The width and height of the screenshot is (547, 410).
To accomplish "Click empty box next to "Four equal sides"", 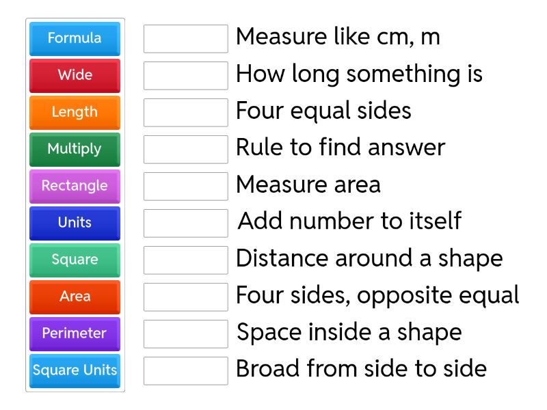I will 186,112.
